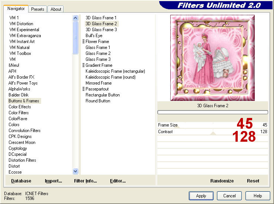Choose Gradient Frame filter

[99, 65]
